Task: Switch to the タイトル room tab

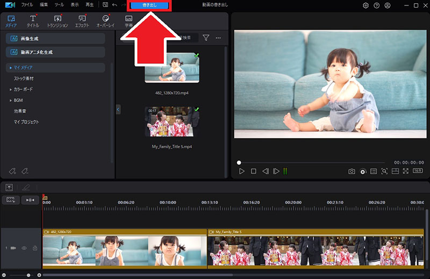Action: [33, 22]
